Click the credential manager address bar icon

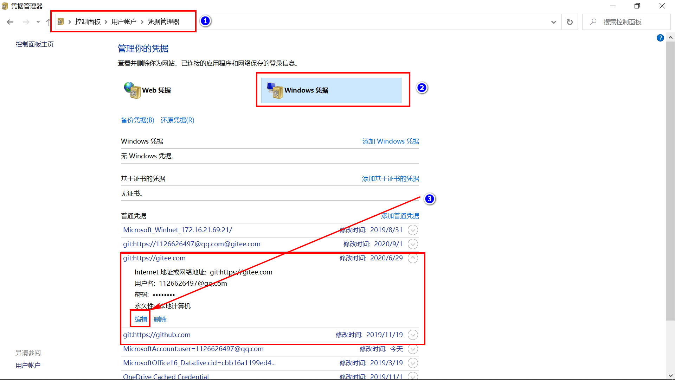coord(60,22)
